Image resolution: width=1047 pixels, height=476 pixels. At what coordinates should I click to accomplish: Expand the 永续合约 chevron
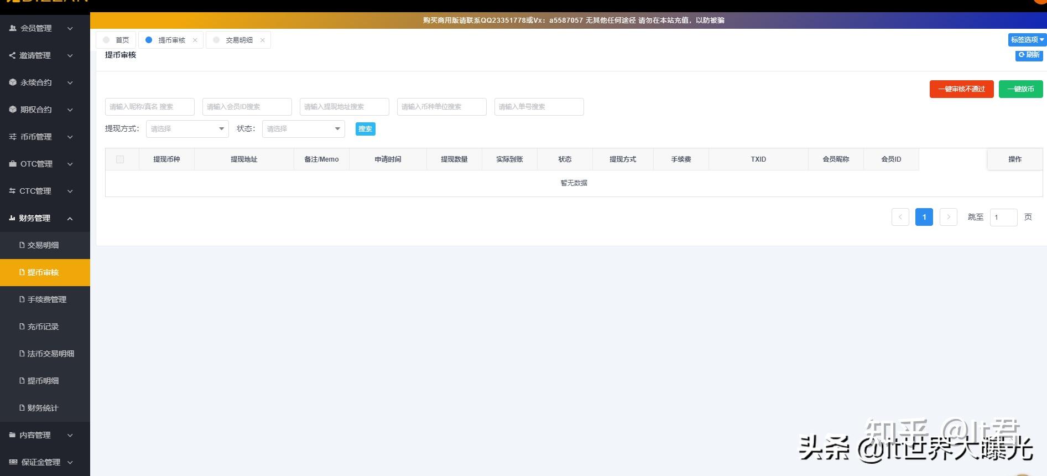[x=70, y=82]
